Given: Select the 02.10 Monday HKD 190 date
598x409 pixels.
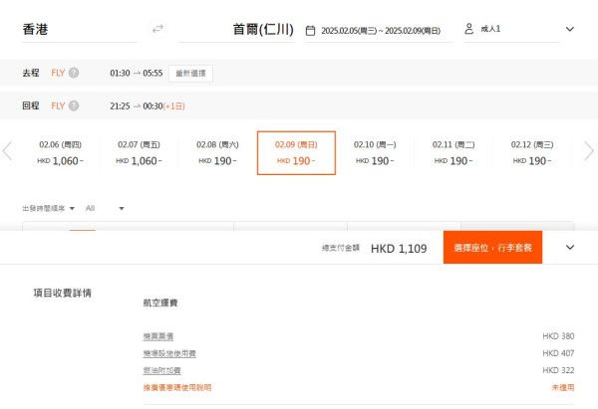Looking at the screenshot, I should pyautogui.click(x=375, y=153).
